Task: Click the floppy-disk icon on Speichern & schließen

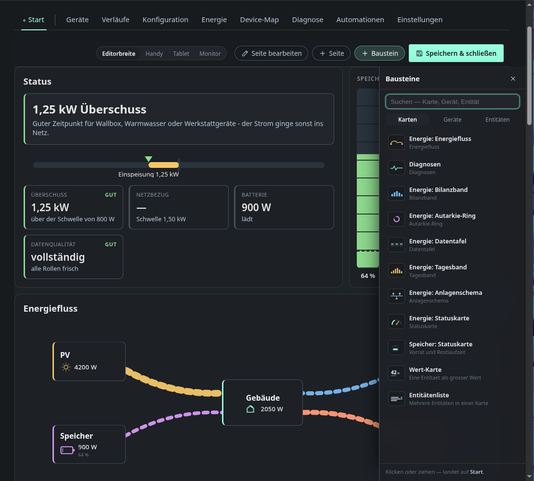Action: pos(419,53)
